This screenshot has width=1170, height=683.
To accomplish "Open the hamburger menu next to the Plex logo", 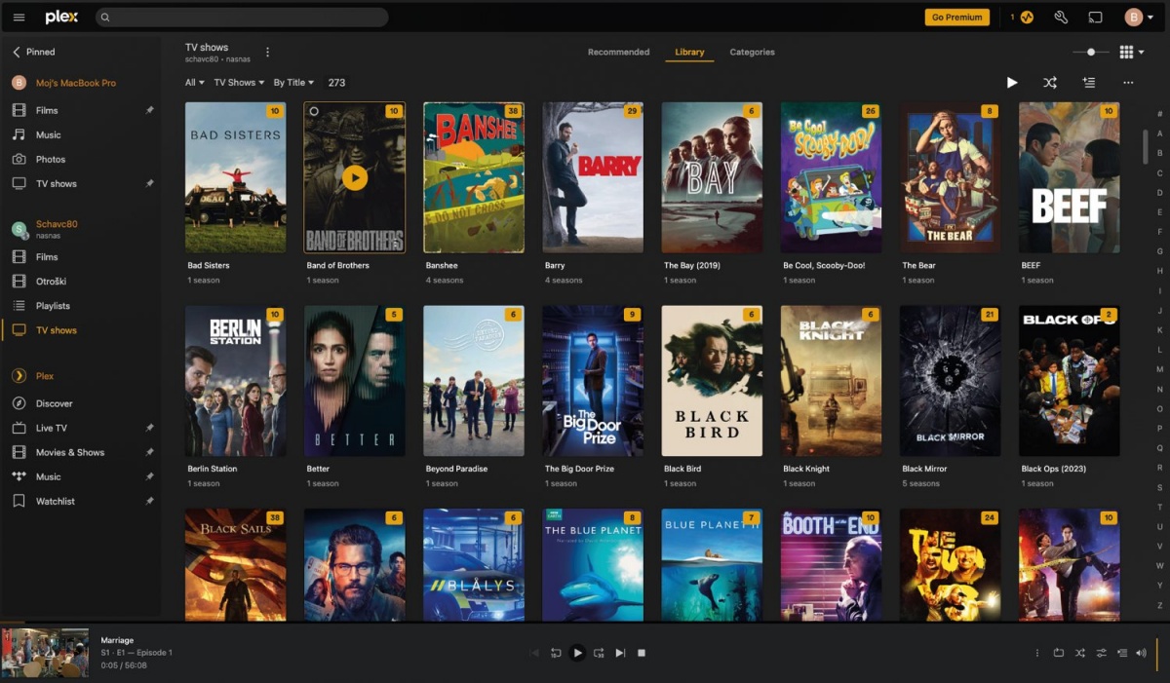I will 19,18.
